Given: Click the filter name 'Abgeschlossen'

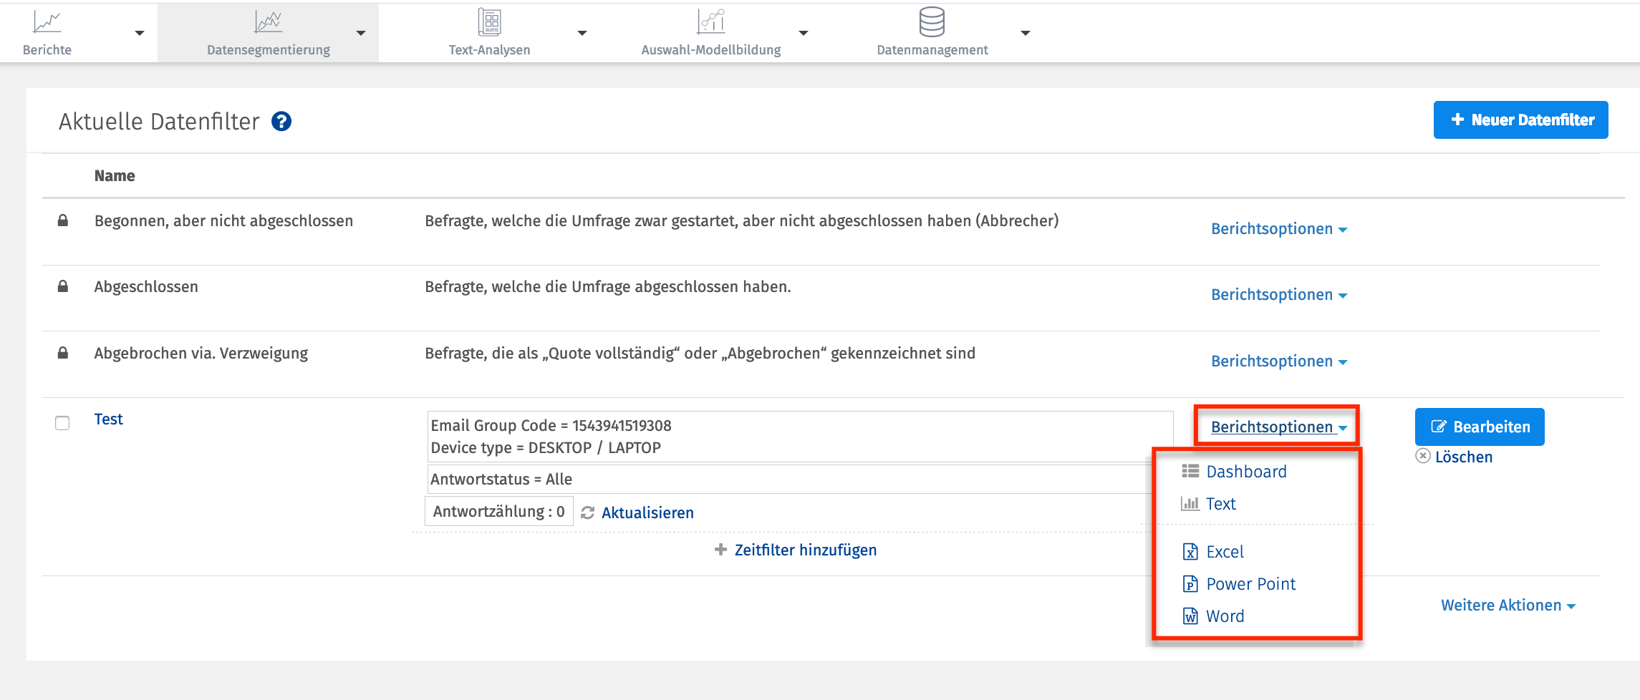Looking at the screenshot, I should [x=146, y=286].
